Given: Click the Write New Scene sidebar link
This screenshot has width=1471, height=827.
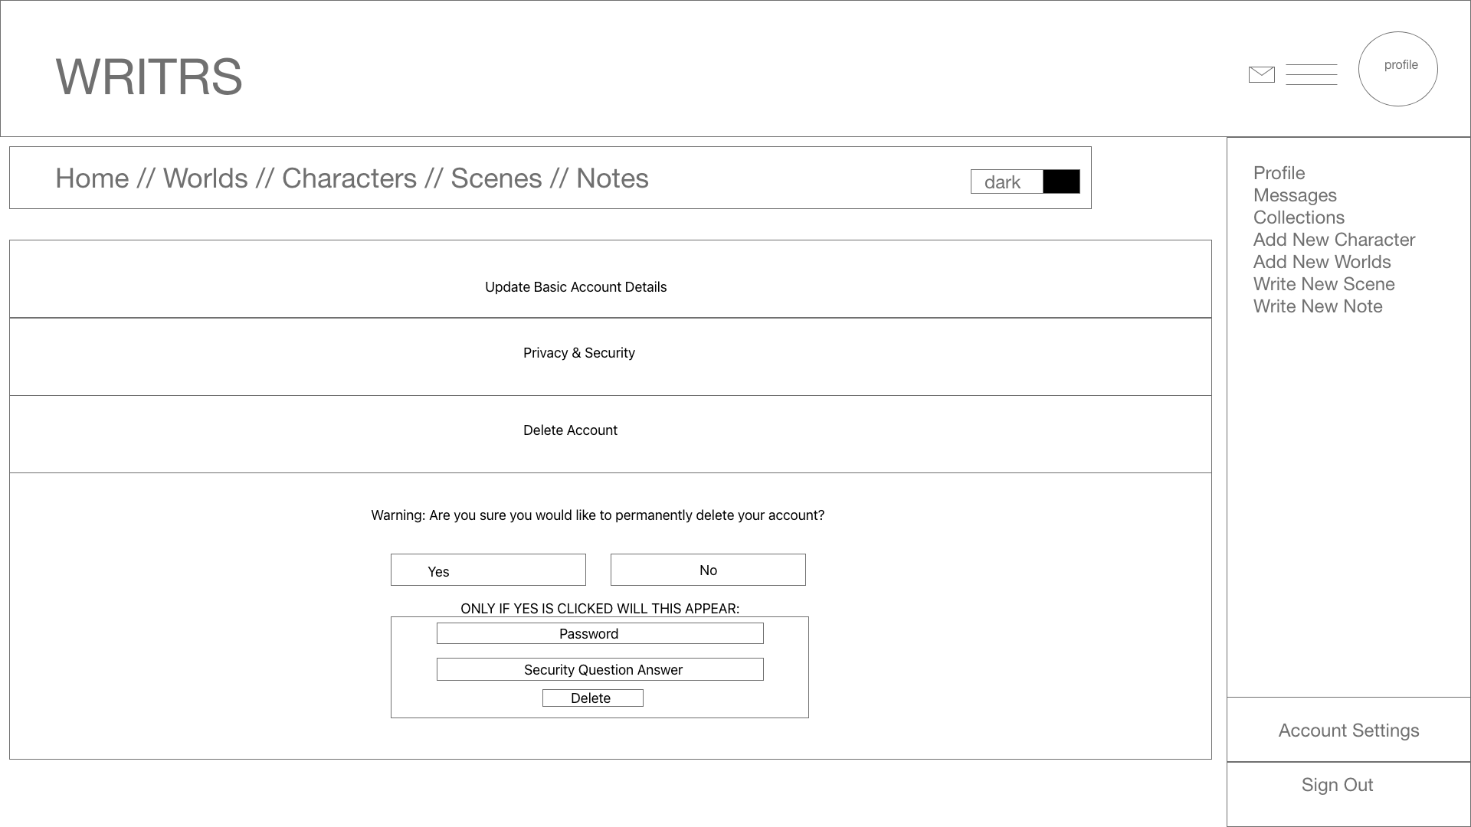Looking at the screenshot, I should click(1323, 284).
